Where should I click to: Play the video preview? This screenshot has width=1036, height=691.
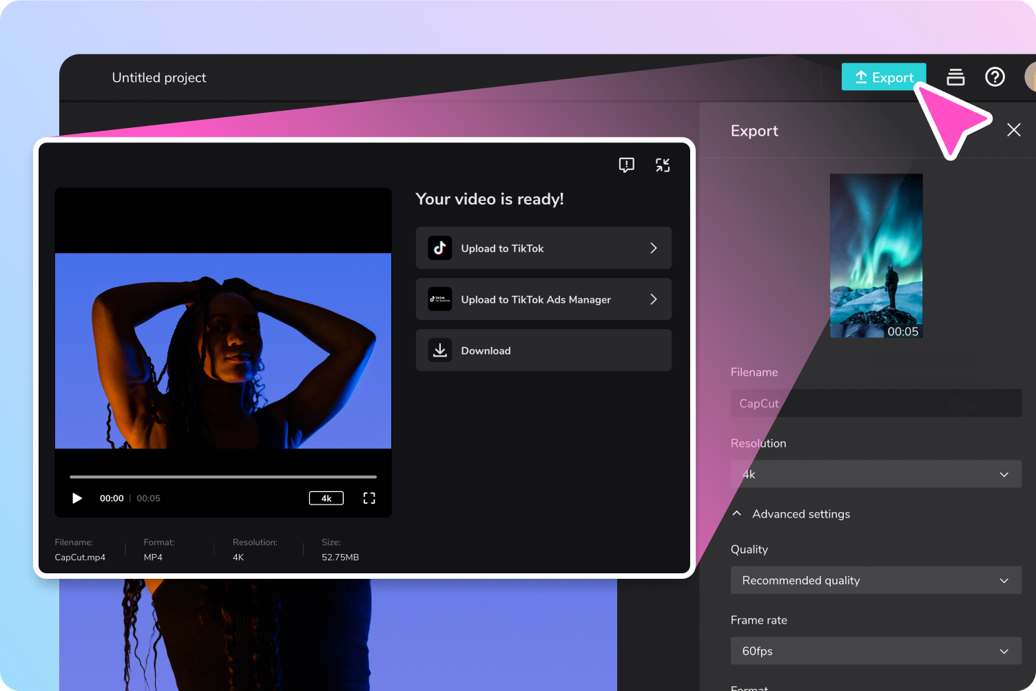pyautogui.click(x=77, y=498)
